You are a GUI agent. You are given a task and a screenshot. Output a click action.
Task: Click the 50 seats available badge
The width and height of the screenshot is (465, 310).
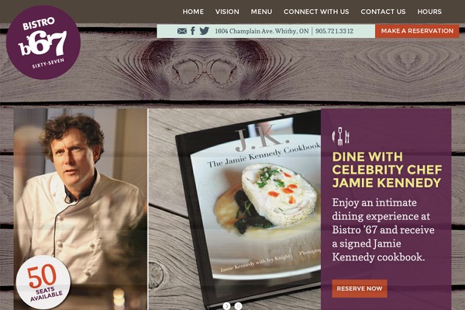click(43, 282)
